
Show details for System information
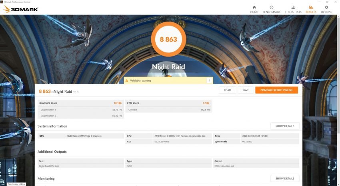[285, 126]
